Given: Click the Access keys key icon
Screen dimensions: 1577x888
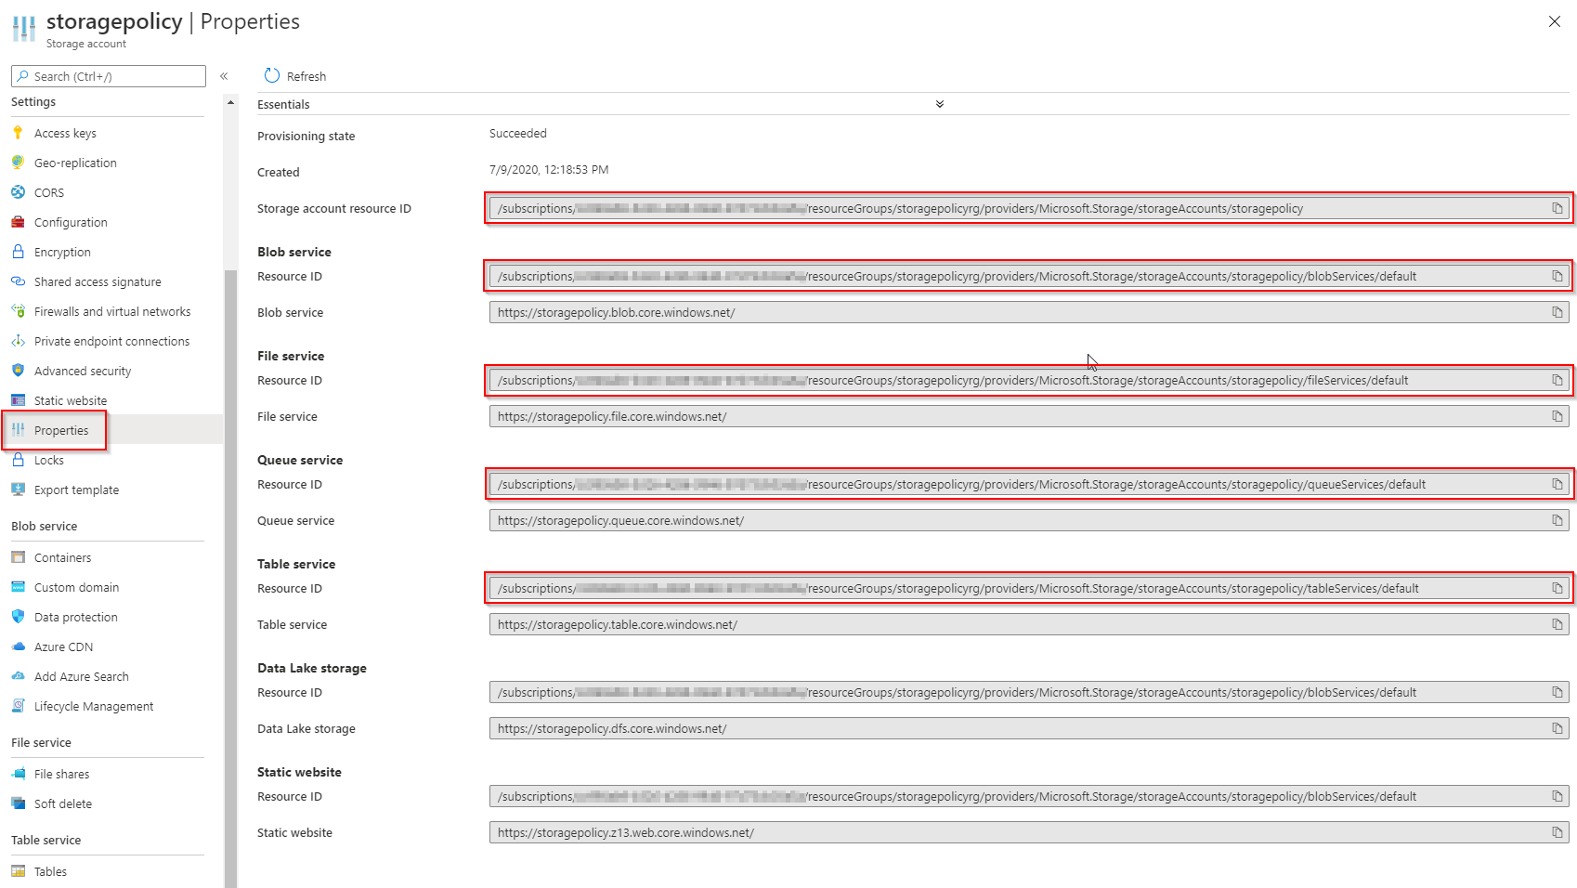Looking at the screenshot, I should (18, 133).
